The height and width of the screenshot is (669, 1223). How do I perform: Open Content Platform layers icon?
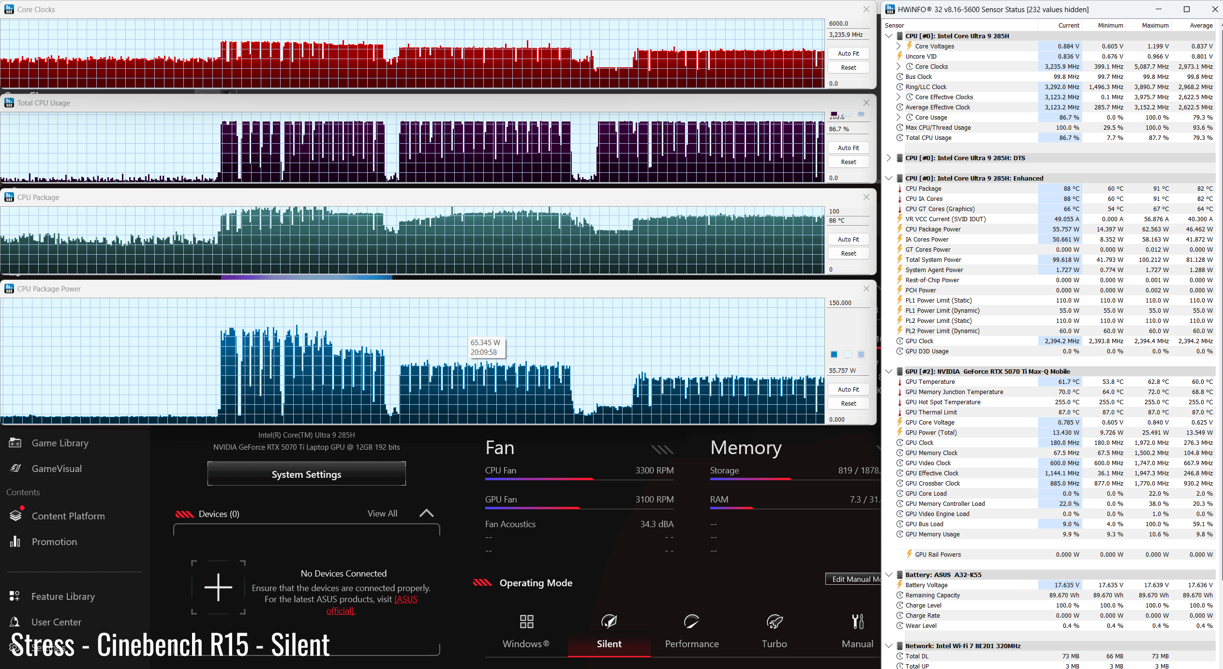15,516
